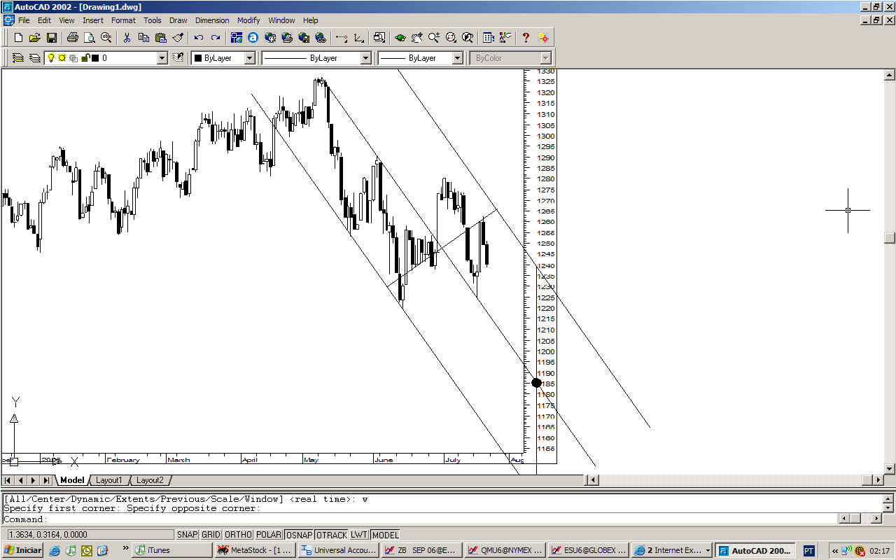Click the Paste clipboard icon
Viewport: 896px width, 560px height.
point(160,38)
